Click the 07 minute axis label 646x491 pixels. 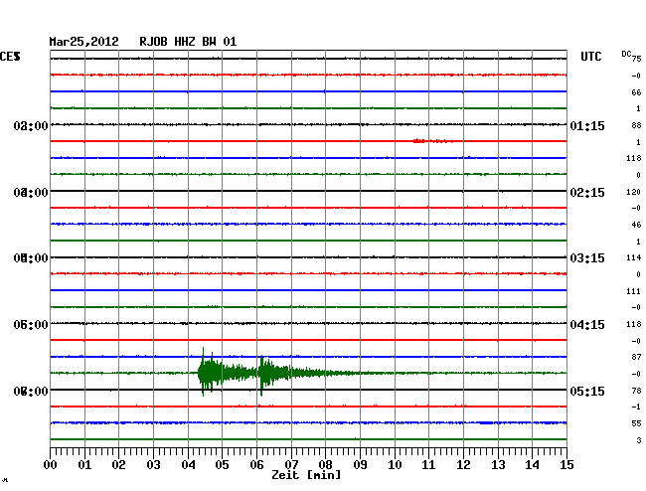point(291,465)
